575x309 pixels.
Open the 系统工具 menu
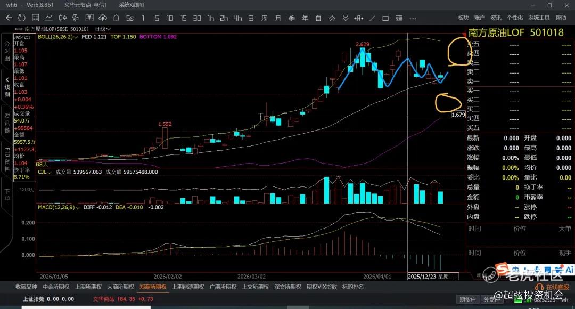[539, 18]
